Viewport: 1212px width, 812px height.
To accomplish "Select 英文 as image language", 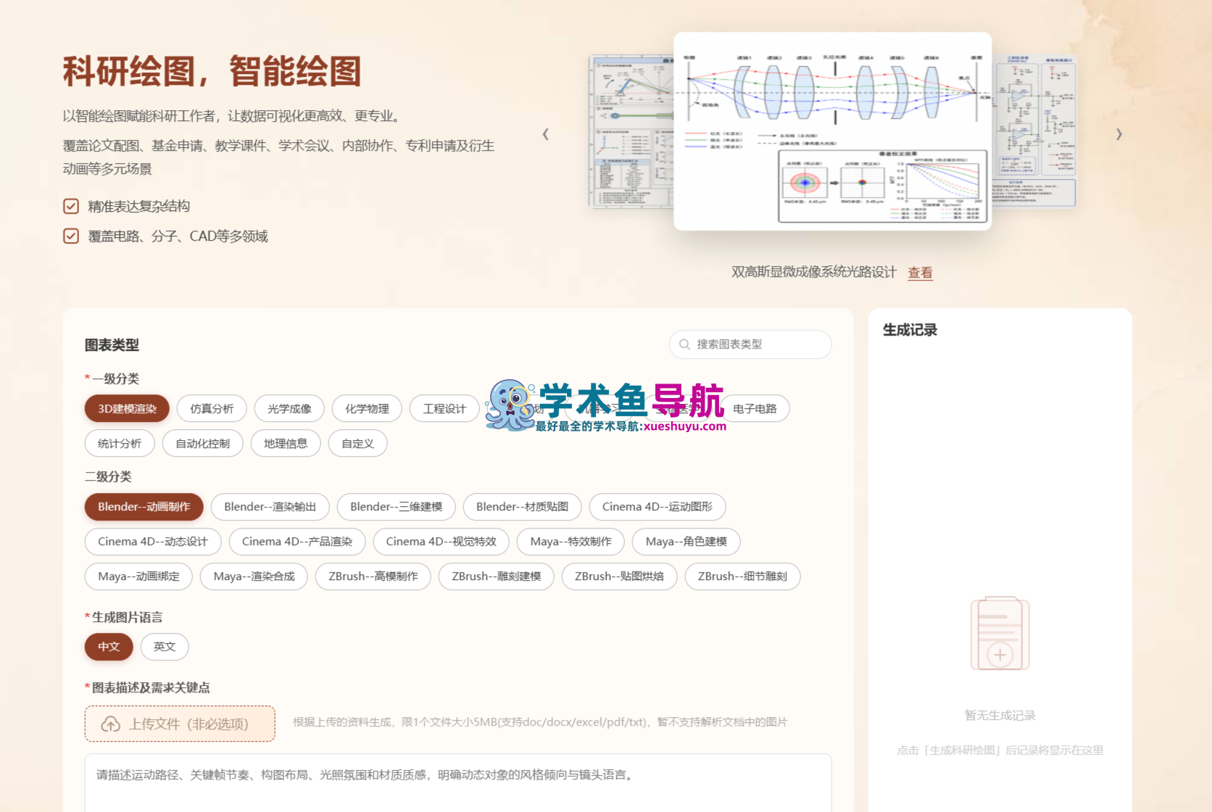I will click(x=165, y=647).
